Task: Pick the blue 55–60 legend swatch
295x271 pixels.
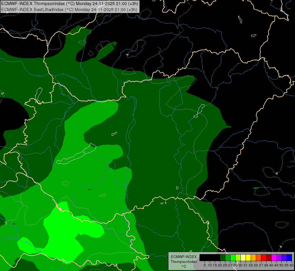Action: point(289,257)
